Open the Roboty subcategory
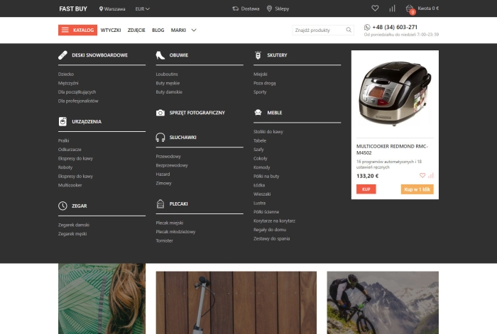Image resolution: width=497 pixels, height=334 pixels. (65, 167)
